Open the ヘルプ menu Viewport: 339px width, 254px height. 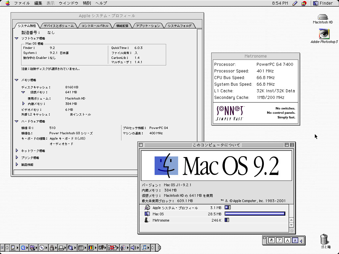click(101, 3)
